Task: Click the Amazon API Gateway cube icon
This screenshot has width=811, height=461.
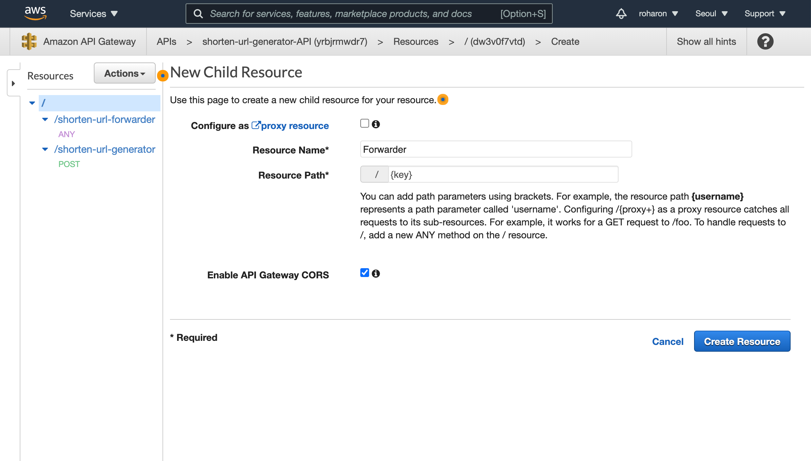Action: 29,41
